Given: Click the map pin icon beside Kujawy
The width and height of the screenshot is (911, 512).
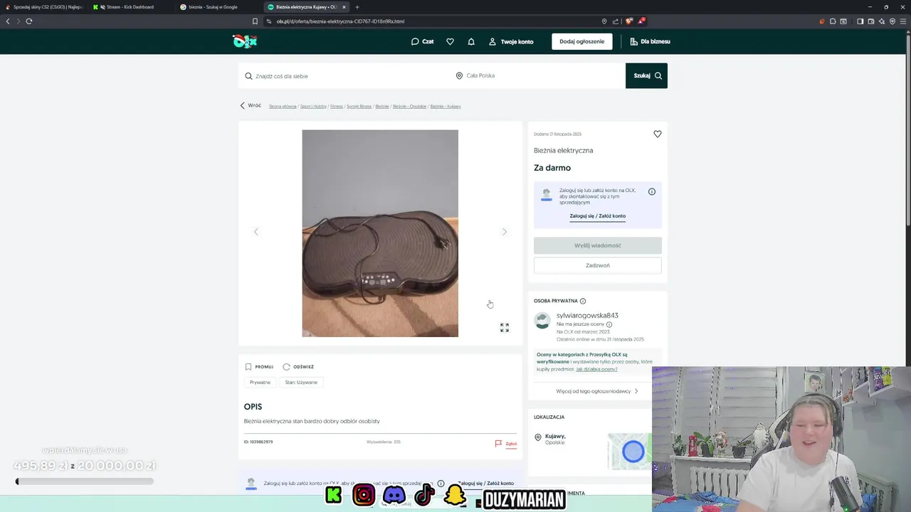Looking at the screenshot, I should [538, 438].
